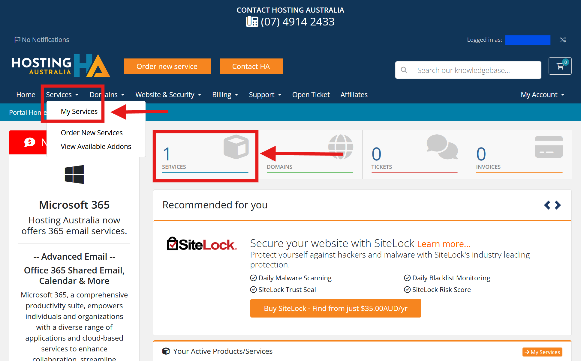
Task: Show previous recommendation with left chevron
Action: pos(547,205)
